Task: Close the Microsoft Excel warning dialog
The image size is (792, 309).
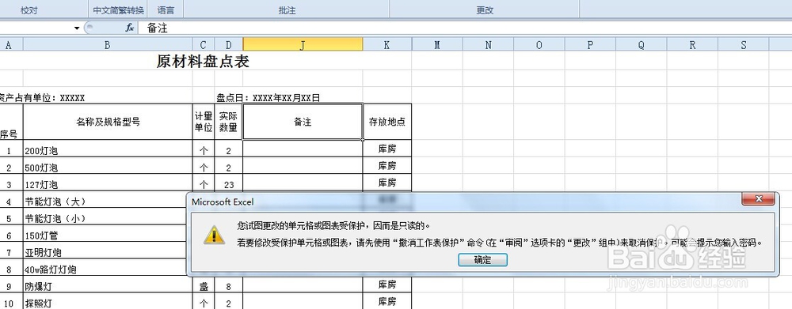Action: coord(758,199)
